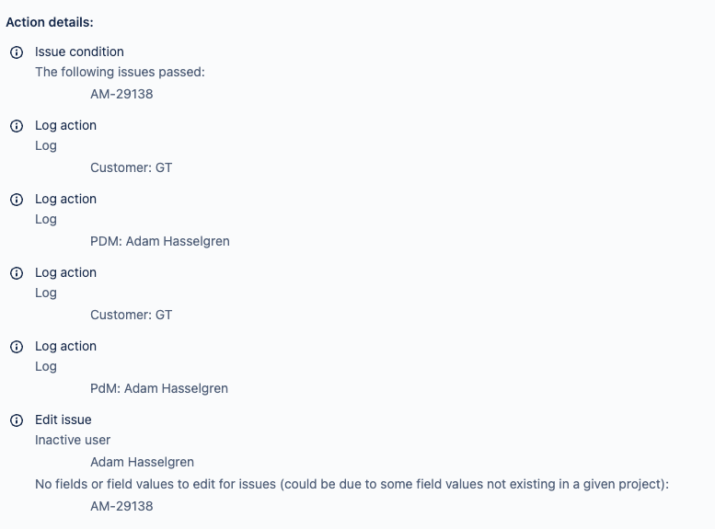The image size is (715, 529).
Task: Click the Action details heading
Action: click(x=50, y=22)
